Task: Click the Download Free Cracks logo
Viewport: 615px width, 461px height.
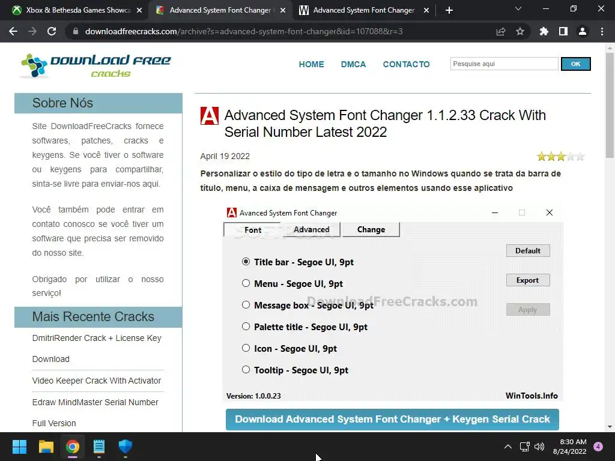Action: pyautogui.click(x=95, y=65)
